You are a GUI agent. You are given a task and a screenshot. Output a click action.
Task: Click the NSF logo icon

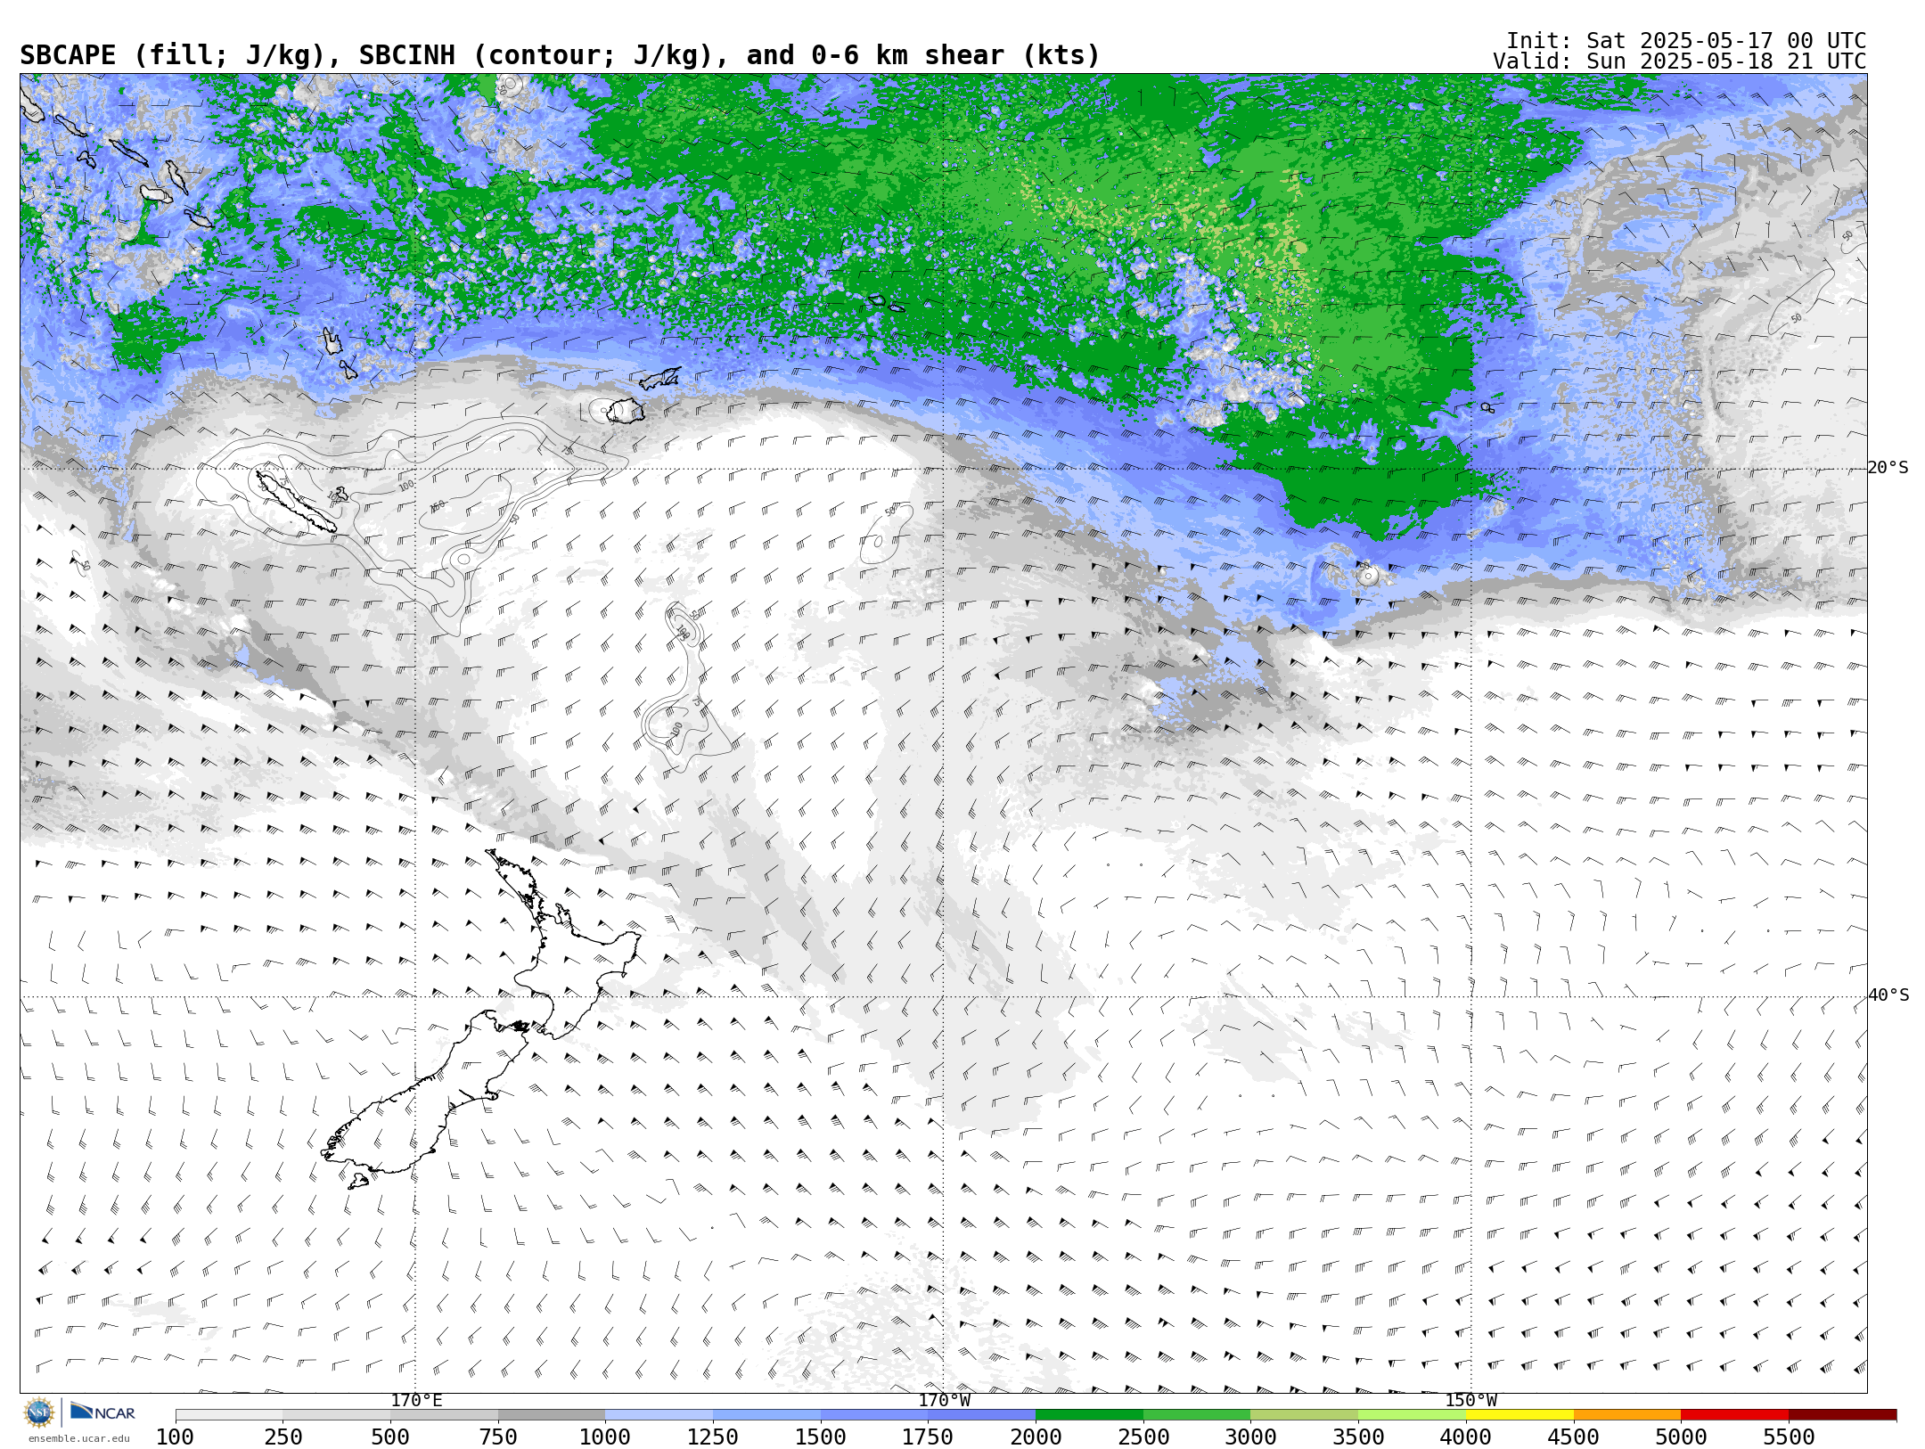tap(39, 1412)
